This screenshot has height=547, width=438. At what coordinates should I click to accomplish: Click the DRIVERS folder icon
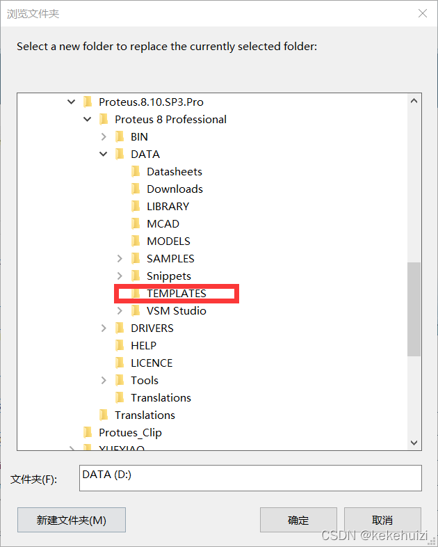(120, 328)
